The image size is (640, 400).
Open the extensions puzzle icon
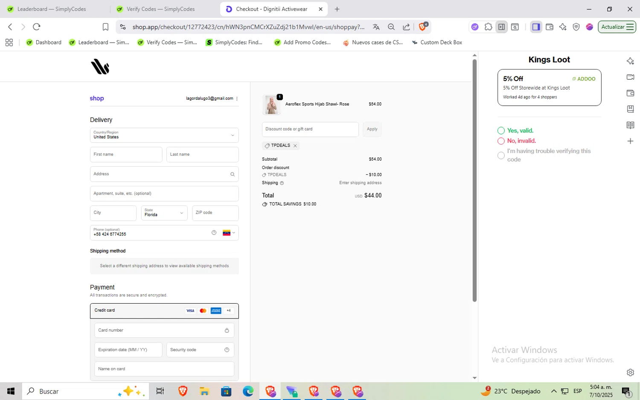tap(488, 27)
